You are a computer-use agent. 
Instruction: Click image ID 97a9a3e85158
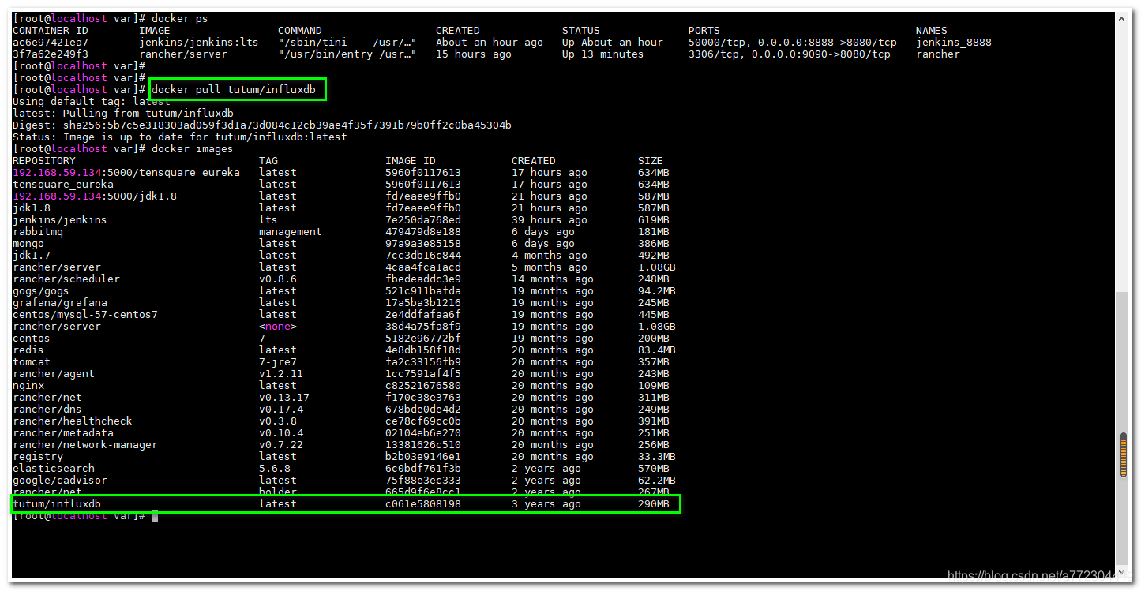click(423, 244)
